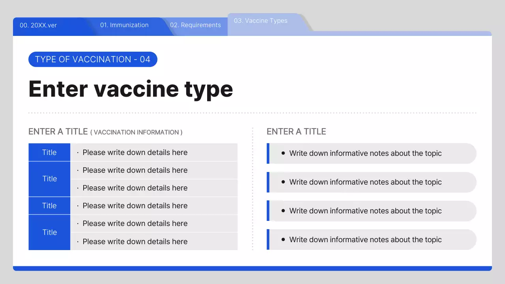
Task: Click the blue bar at the slide bottom
Action: pos(252,268)
